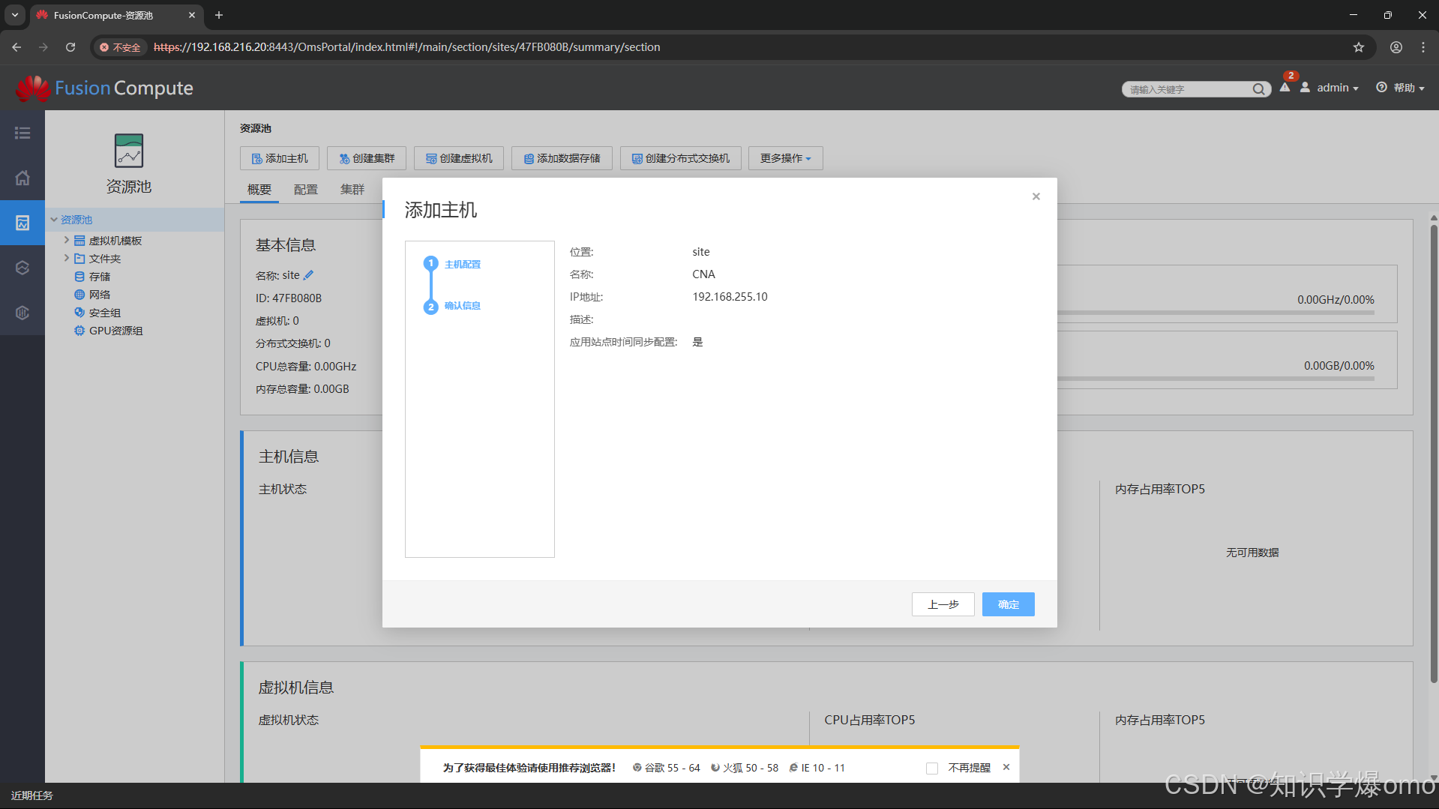Image resolution: width=1439 pixels, height=809 pixels.
Task: Open the alarm bell notification icon
Action: 1285,88
